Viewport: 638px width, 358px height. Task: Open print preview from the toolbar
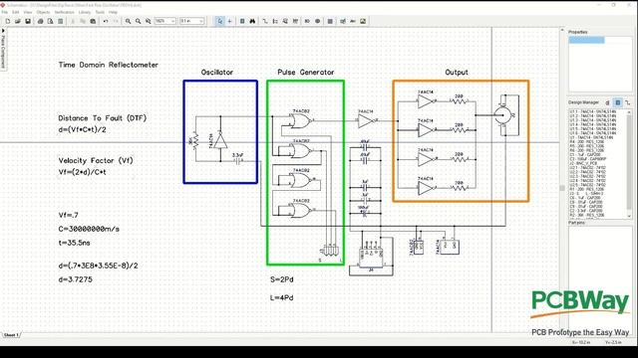[x=50, y=21]
